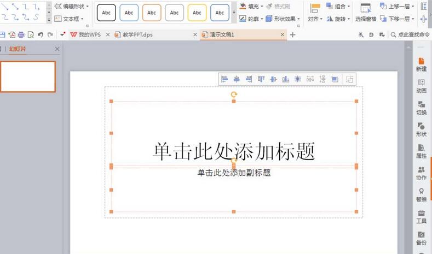The width and height of the screenshot is (432, 254).
Task: Switch to the 我的WPS tab
Action: [87, 34]
